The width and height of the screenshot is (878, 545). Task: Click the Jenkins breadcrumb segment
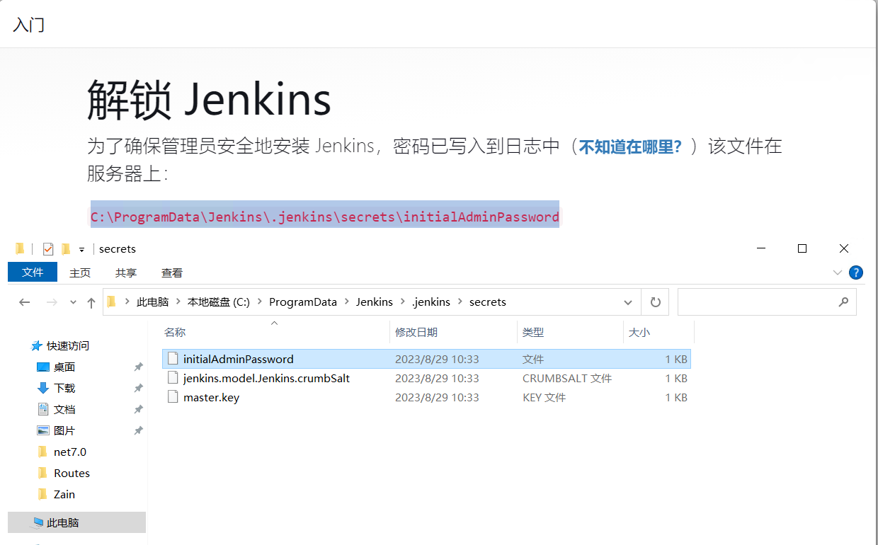click(x=375, y=302)
